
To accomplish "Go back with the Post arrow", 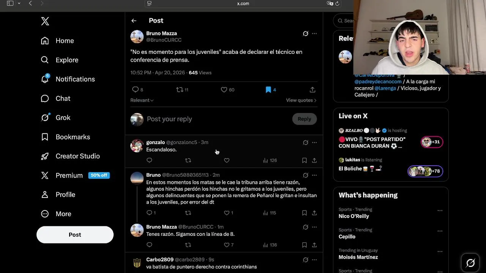I will coord(134,20).
